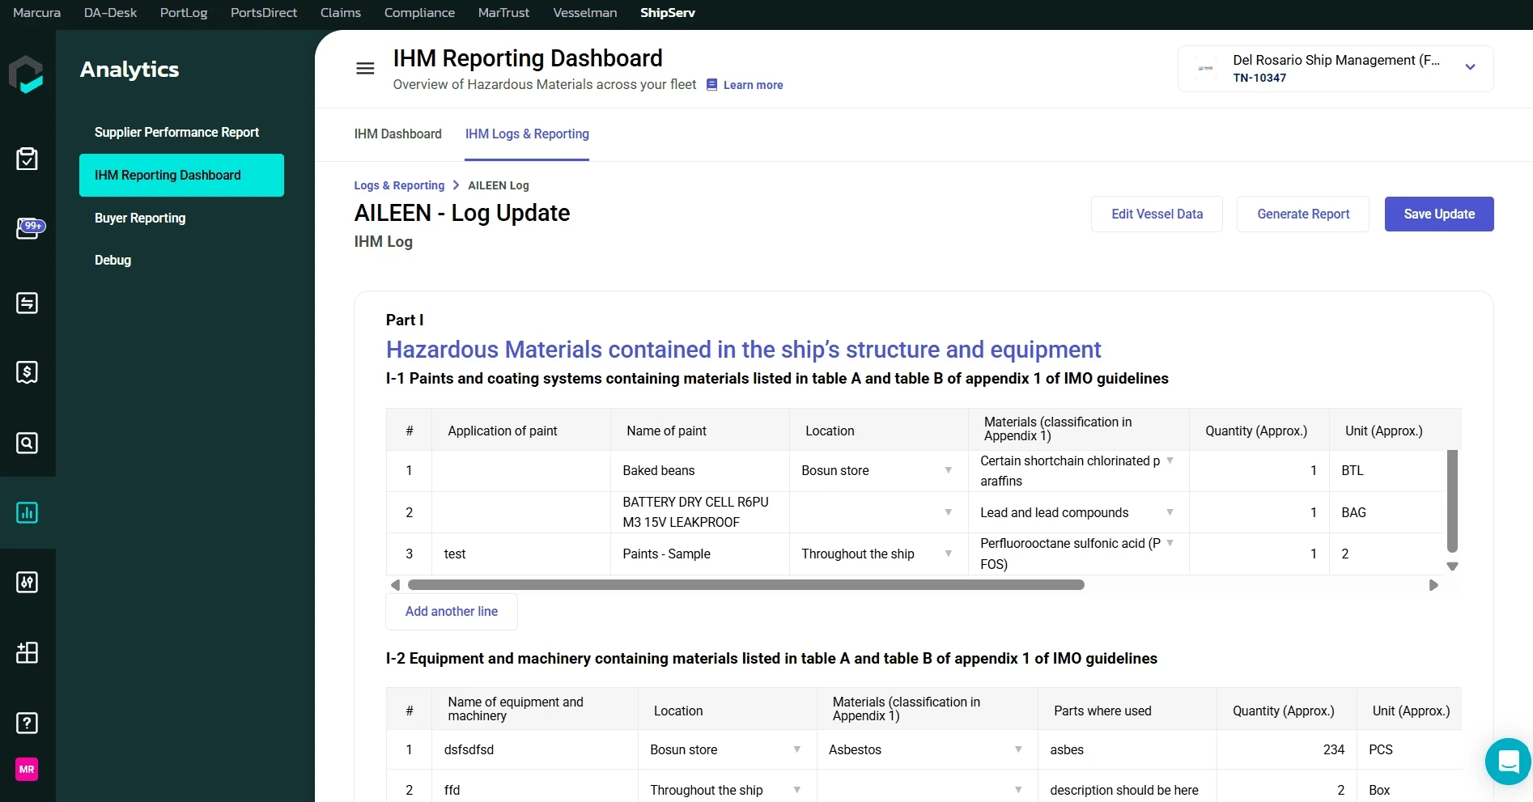Switch to IHM Dashboard tab

coord(397,134)
